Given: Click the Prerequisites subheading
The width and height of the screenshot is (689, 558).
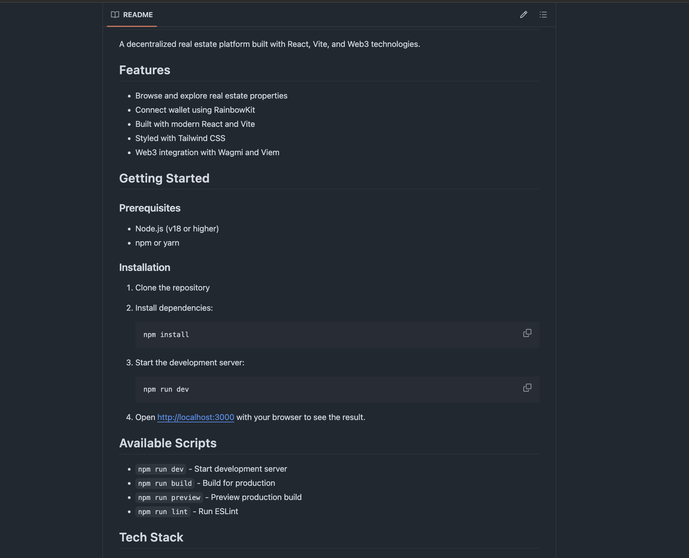Looking at the screenshot, I should pyautogui.click(x=149, y=208).
